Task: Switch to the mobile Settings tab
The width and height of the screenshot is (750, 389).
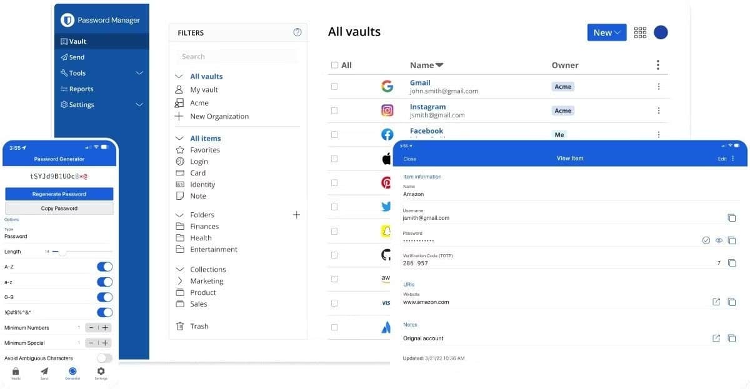Action: click(101, 373)
